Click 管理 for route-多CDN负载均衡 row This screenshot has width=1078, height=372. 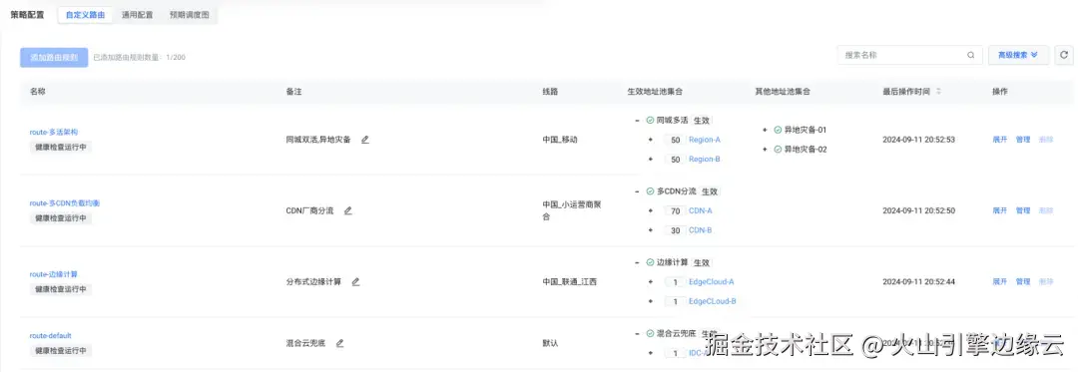(x=1023, y=210)
